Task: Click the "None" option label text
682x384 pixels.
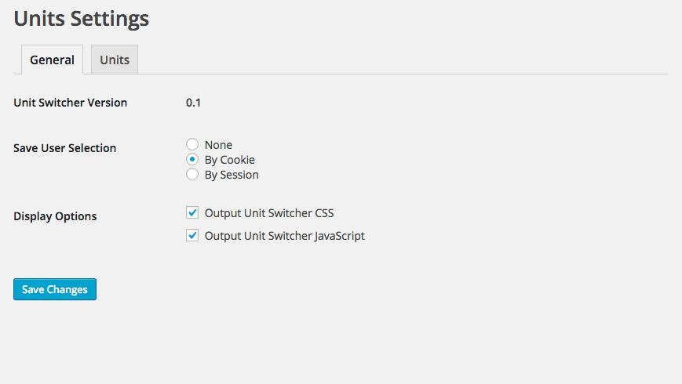Action: click(218, 145)
